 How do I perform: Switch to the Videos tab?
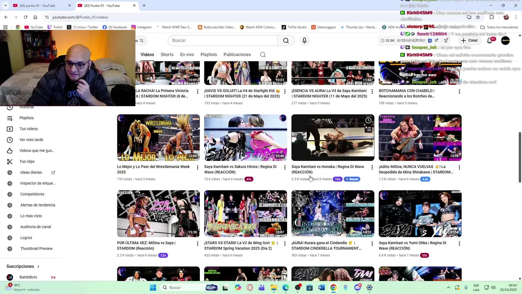tap(147, 55)
